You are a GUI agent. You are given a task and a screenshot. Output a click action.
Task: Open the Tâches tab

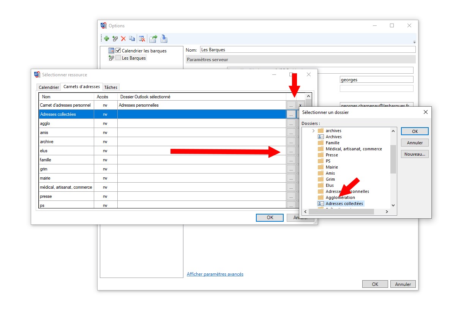pos(111,87)
